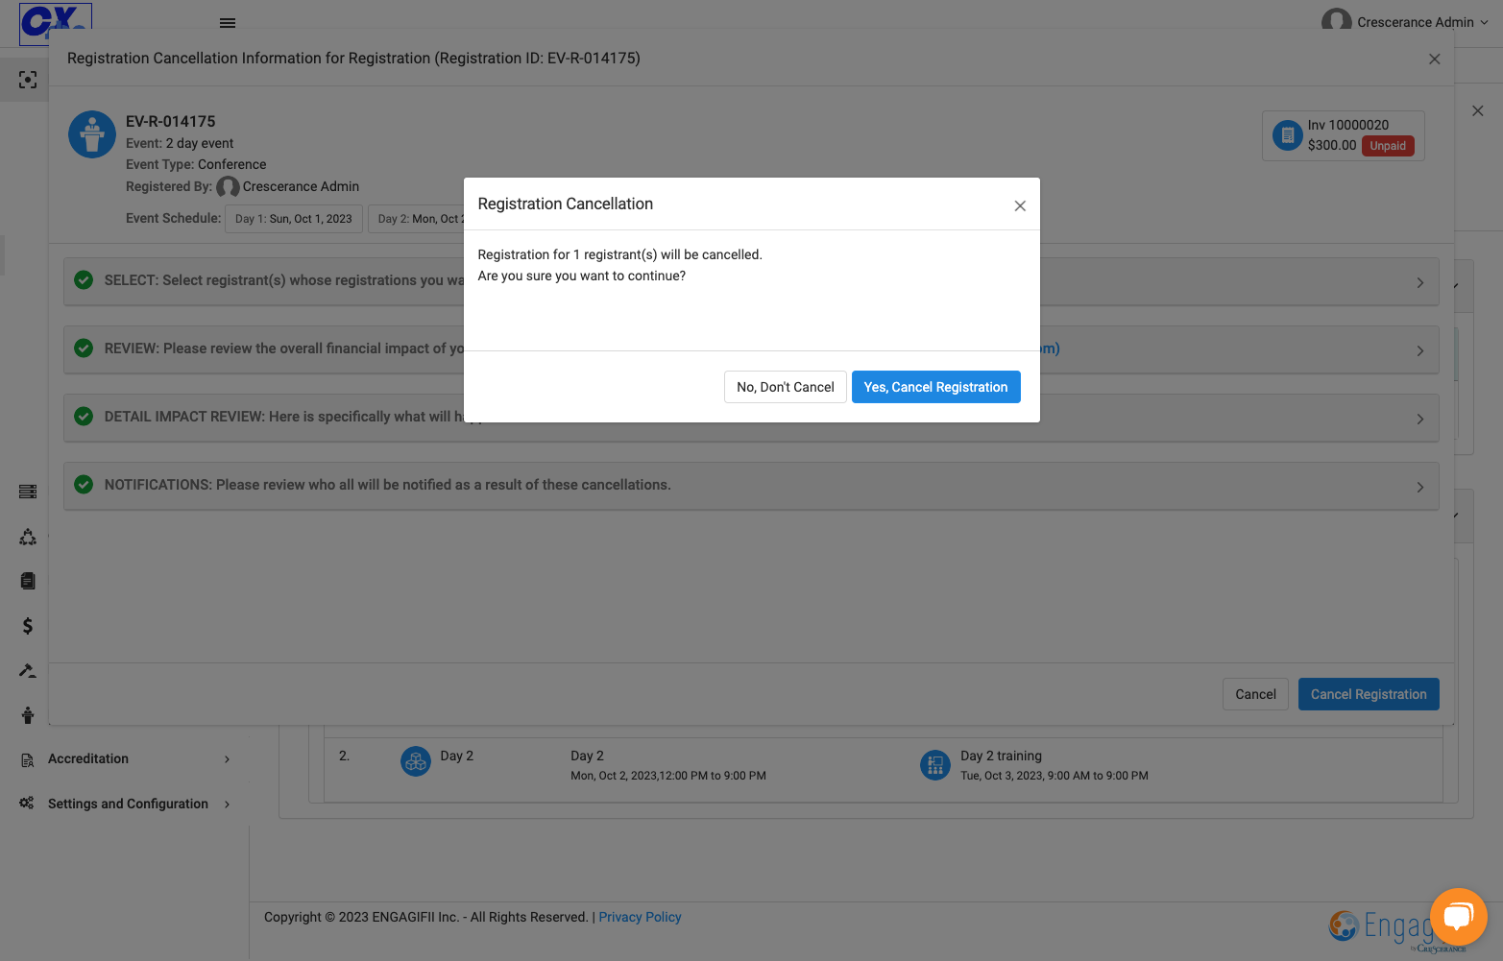Expand Settings and Configuration menu
Viewport: 1503px width, 961px height.
[x=125, y=805]
